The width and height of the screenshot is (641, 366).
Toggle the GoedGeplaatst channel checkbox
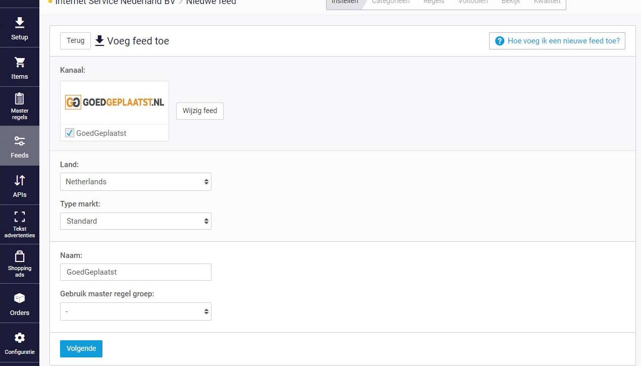(70, 133)
